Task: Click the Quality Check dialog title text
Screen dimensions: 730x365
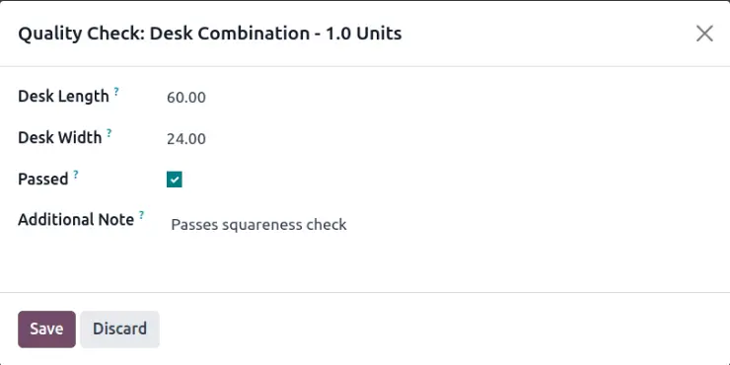Action: tap(210, 34)
